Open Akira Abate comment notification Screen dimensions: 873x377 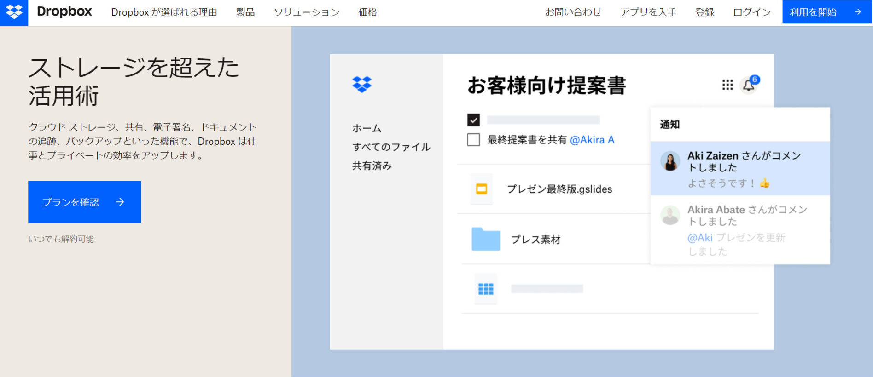click(x=740, y=230)
